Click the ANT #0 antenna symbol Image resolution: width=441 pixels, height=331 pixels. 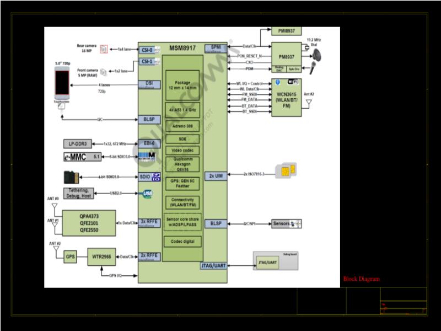55,206
